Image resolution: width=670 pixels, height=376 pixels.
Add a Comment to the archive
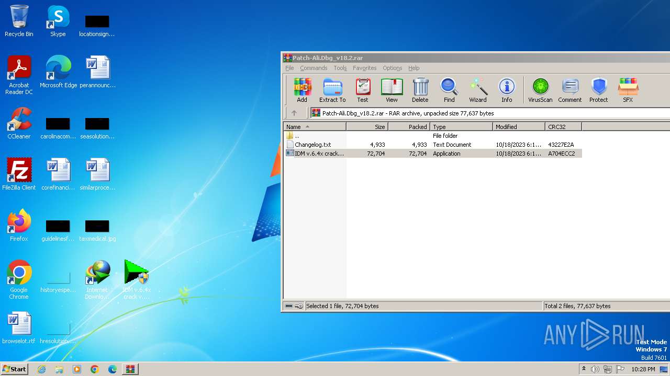point(570,90)
